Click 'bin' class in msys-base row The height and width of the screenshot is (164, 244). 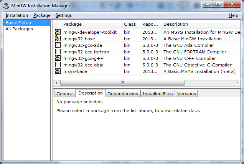pyautogui.click(x=127, y=71)
